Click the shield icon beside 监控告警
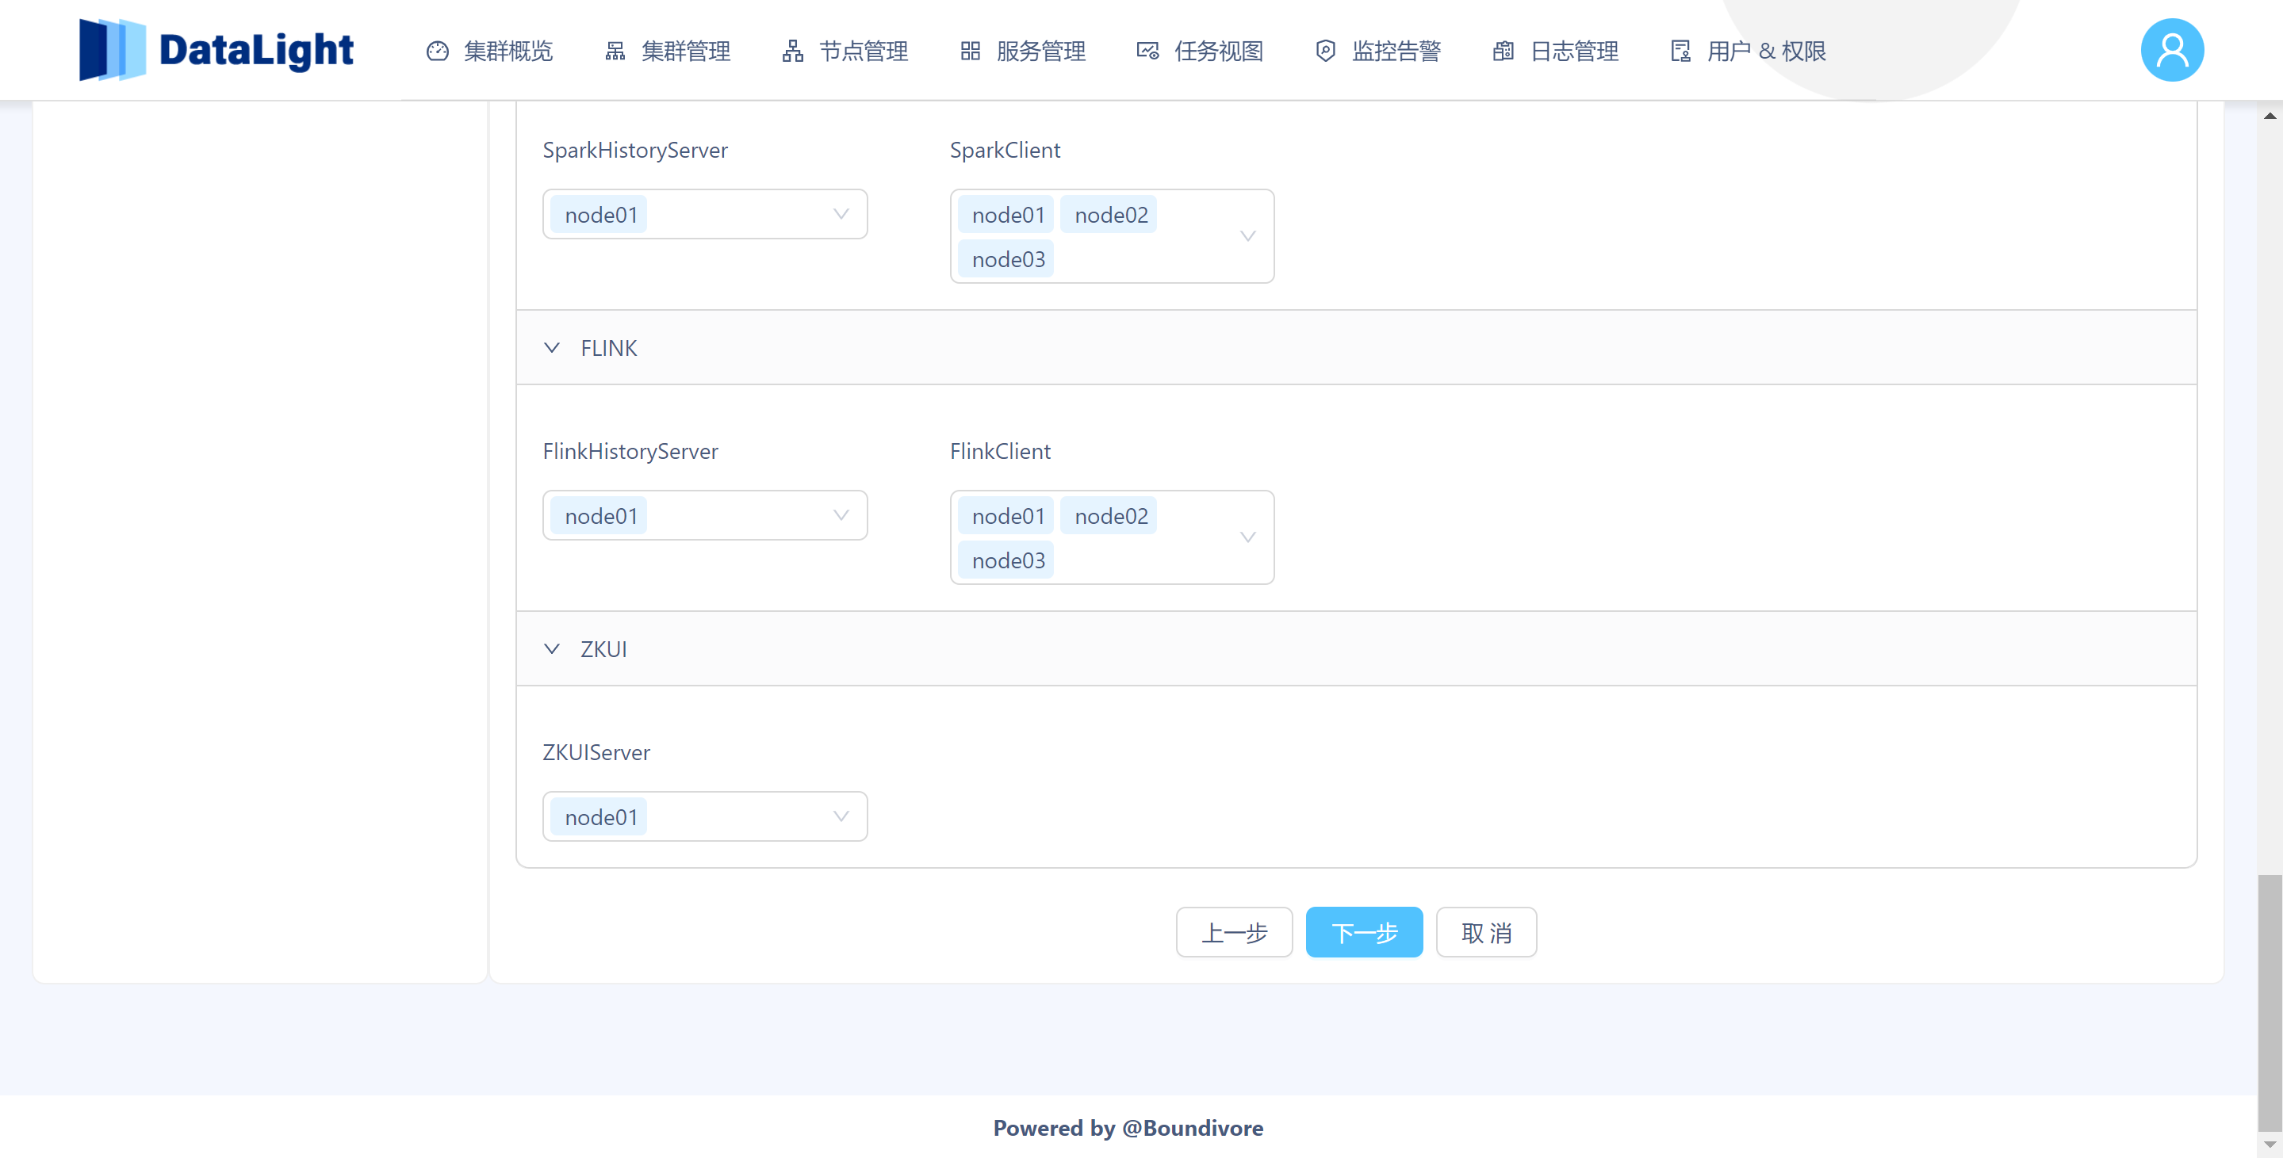The image size is (2283, 1158). pyautogui.click(x=1325, y=52)
